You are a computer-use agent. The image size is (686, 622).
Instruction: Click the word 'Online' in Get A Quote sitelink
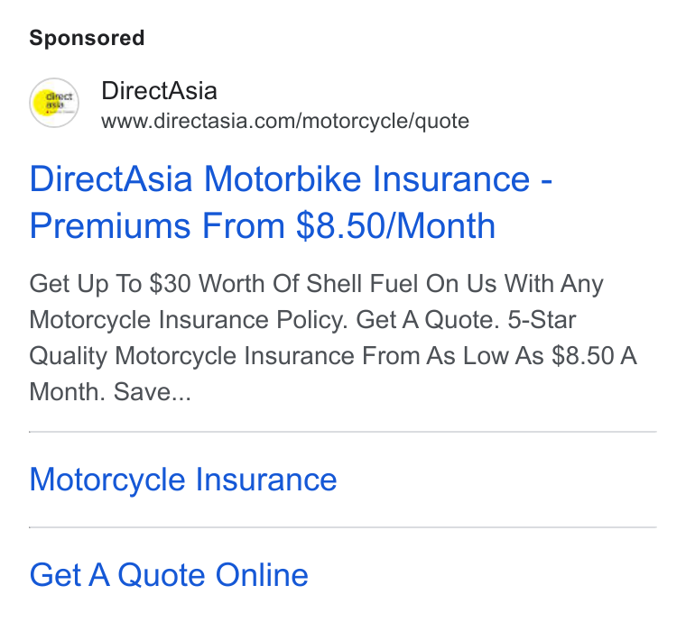pos(262,575)
